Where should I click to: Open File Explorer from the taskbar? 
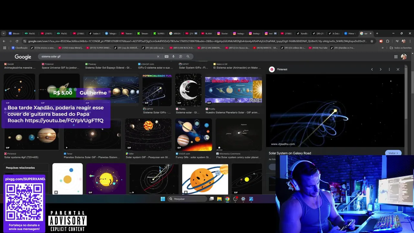219,199
